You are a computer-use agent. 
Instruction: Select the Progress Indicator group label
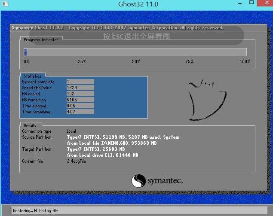pyautogui.click(x=41, y=40)
